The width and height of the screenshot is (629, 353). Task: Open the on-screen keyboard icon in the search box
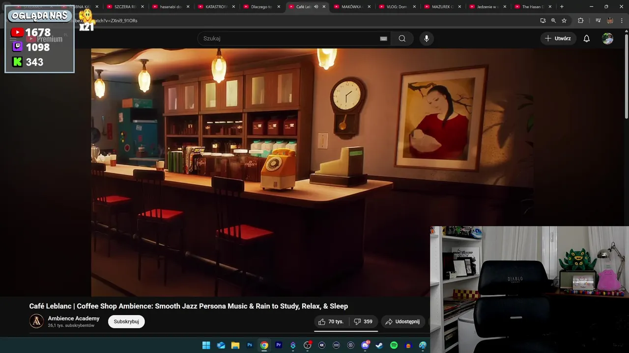tap(383, 38)
